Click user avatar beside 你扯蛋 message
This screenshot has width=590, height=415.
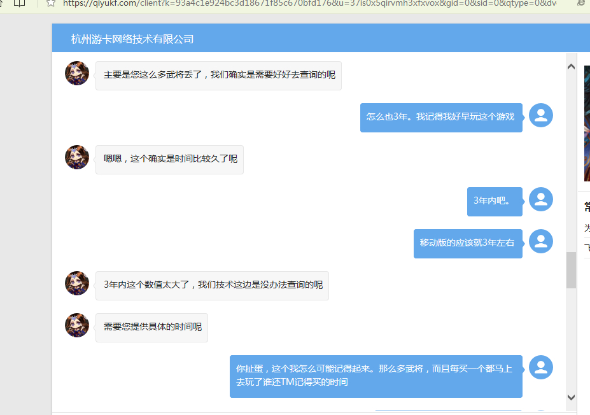541,367
